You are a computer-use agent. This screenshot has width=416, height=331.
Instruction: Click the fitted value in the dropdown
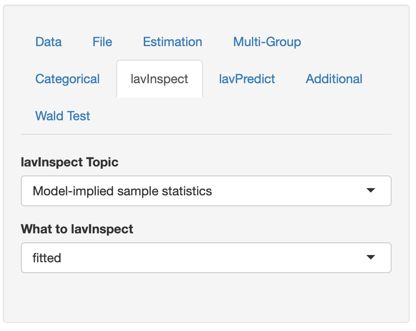[x=47, y=258]
